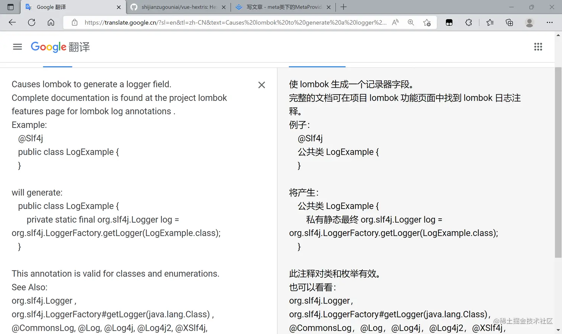Viewport: 562px width, 334px height.
Task: Click '也可以看看:' in translated text
Action: pos(313,287)
